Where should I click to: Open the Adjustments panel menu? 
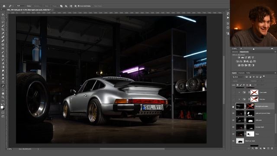tap(275, 52)
